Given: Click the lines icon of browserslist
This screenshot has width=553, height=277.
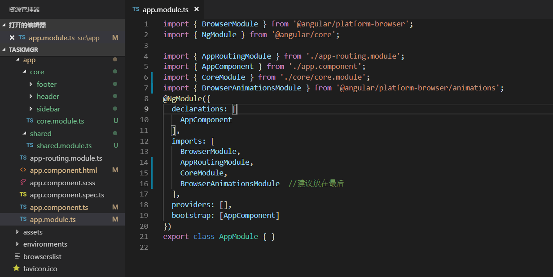Looking at the screenshot, I should pyautogui.click(x=18, y=256).
